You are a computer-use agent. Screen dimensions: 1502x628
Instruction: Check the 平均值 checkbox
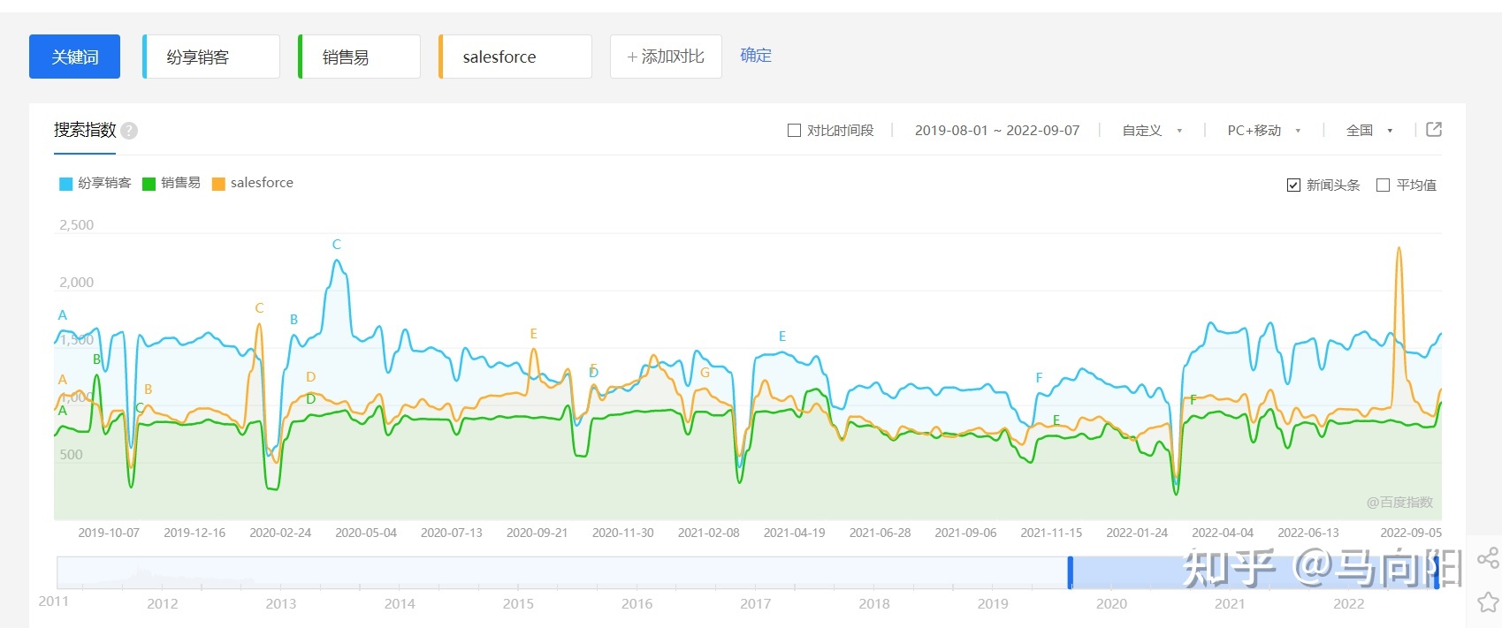[1384, 185]
